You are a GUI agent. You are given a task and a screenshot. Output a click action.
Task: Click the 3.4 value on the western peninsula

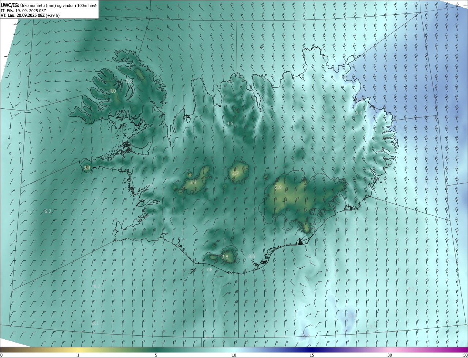pos(87,168)
